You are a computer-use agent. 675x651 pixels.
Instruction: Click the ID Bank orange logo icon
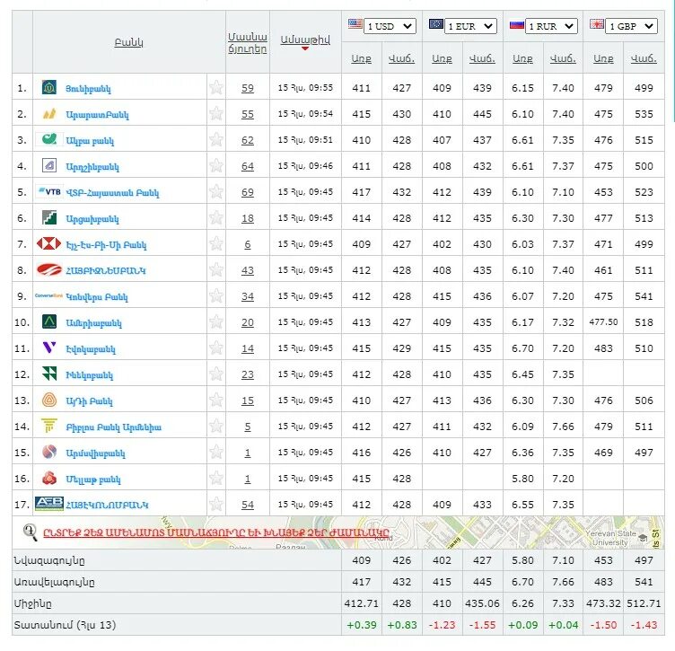(x=49, y=400)
